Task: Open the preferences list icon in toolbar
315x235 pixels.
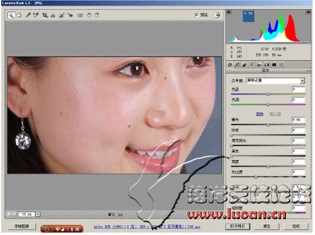Action: coord(80,15)
